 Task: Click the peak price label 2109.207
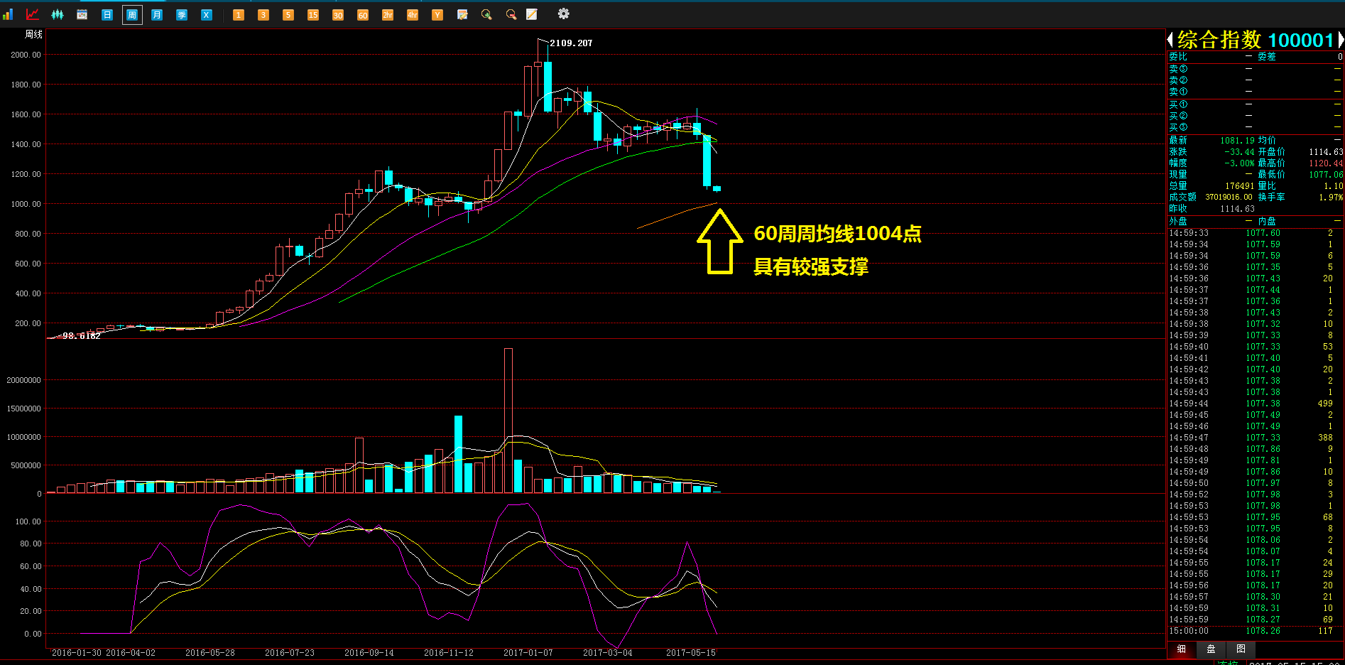[x=571, y=43]
